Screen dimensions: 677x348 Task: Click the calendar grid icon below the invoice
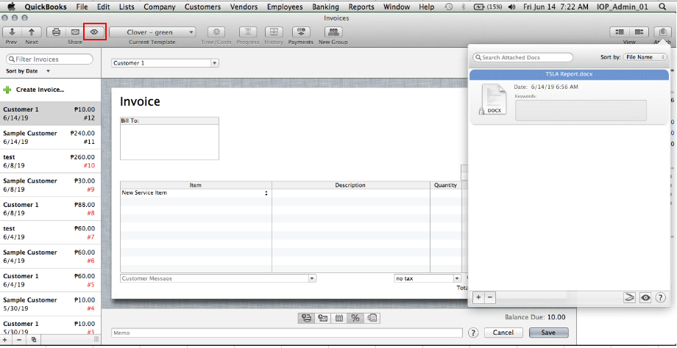point(339,319)
